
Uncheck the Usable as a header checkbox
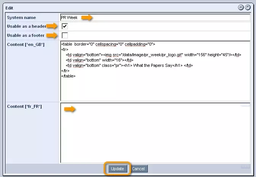[x=65, y=26]
